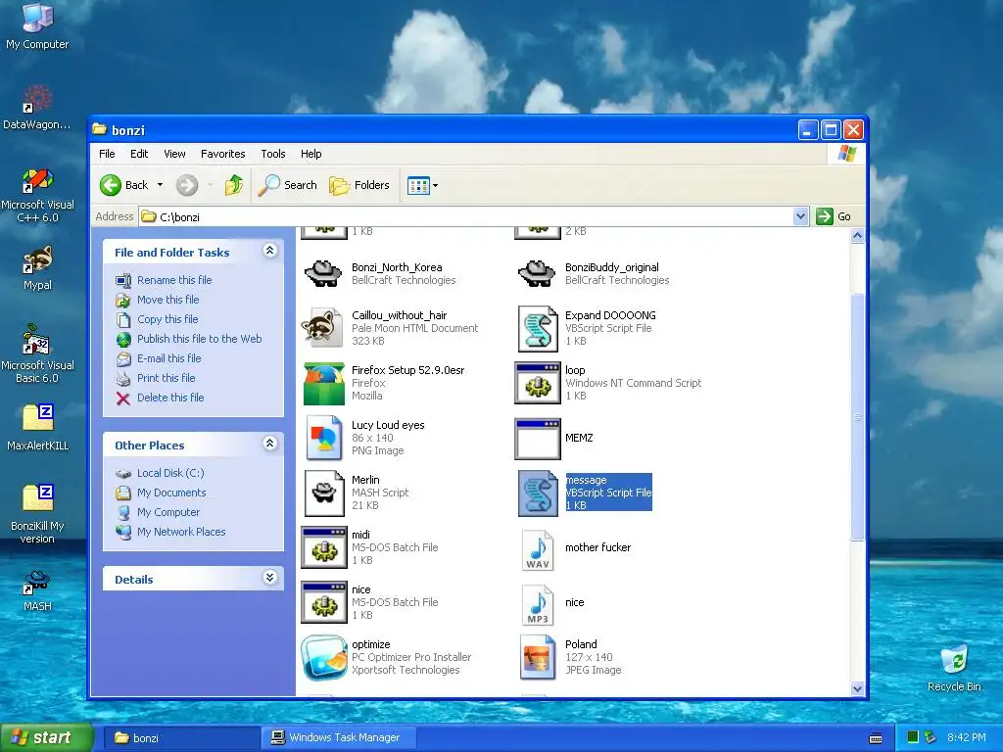1003x752 pixels.
Task: Click Delete this file link
Action: pos(170,398)
